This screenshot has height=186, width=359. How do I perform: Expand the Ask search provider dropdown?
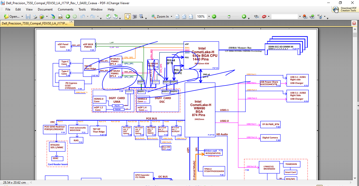click(269, 17)
